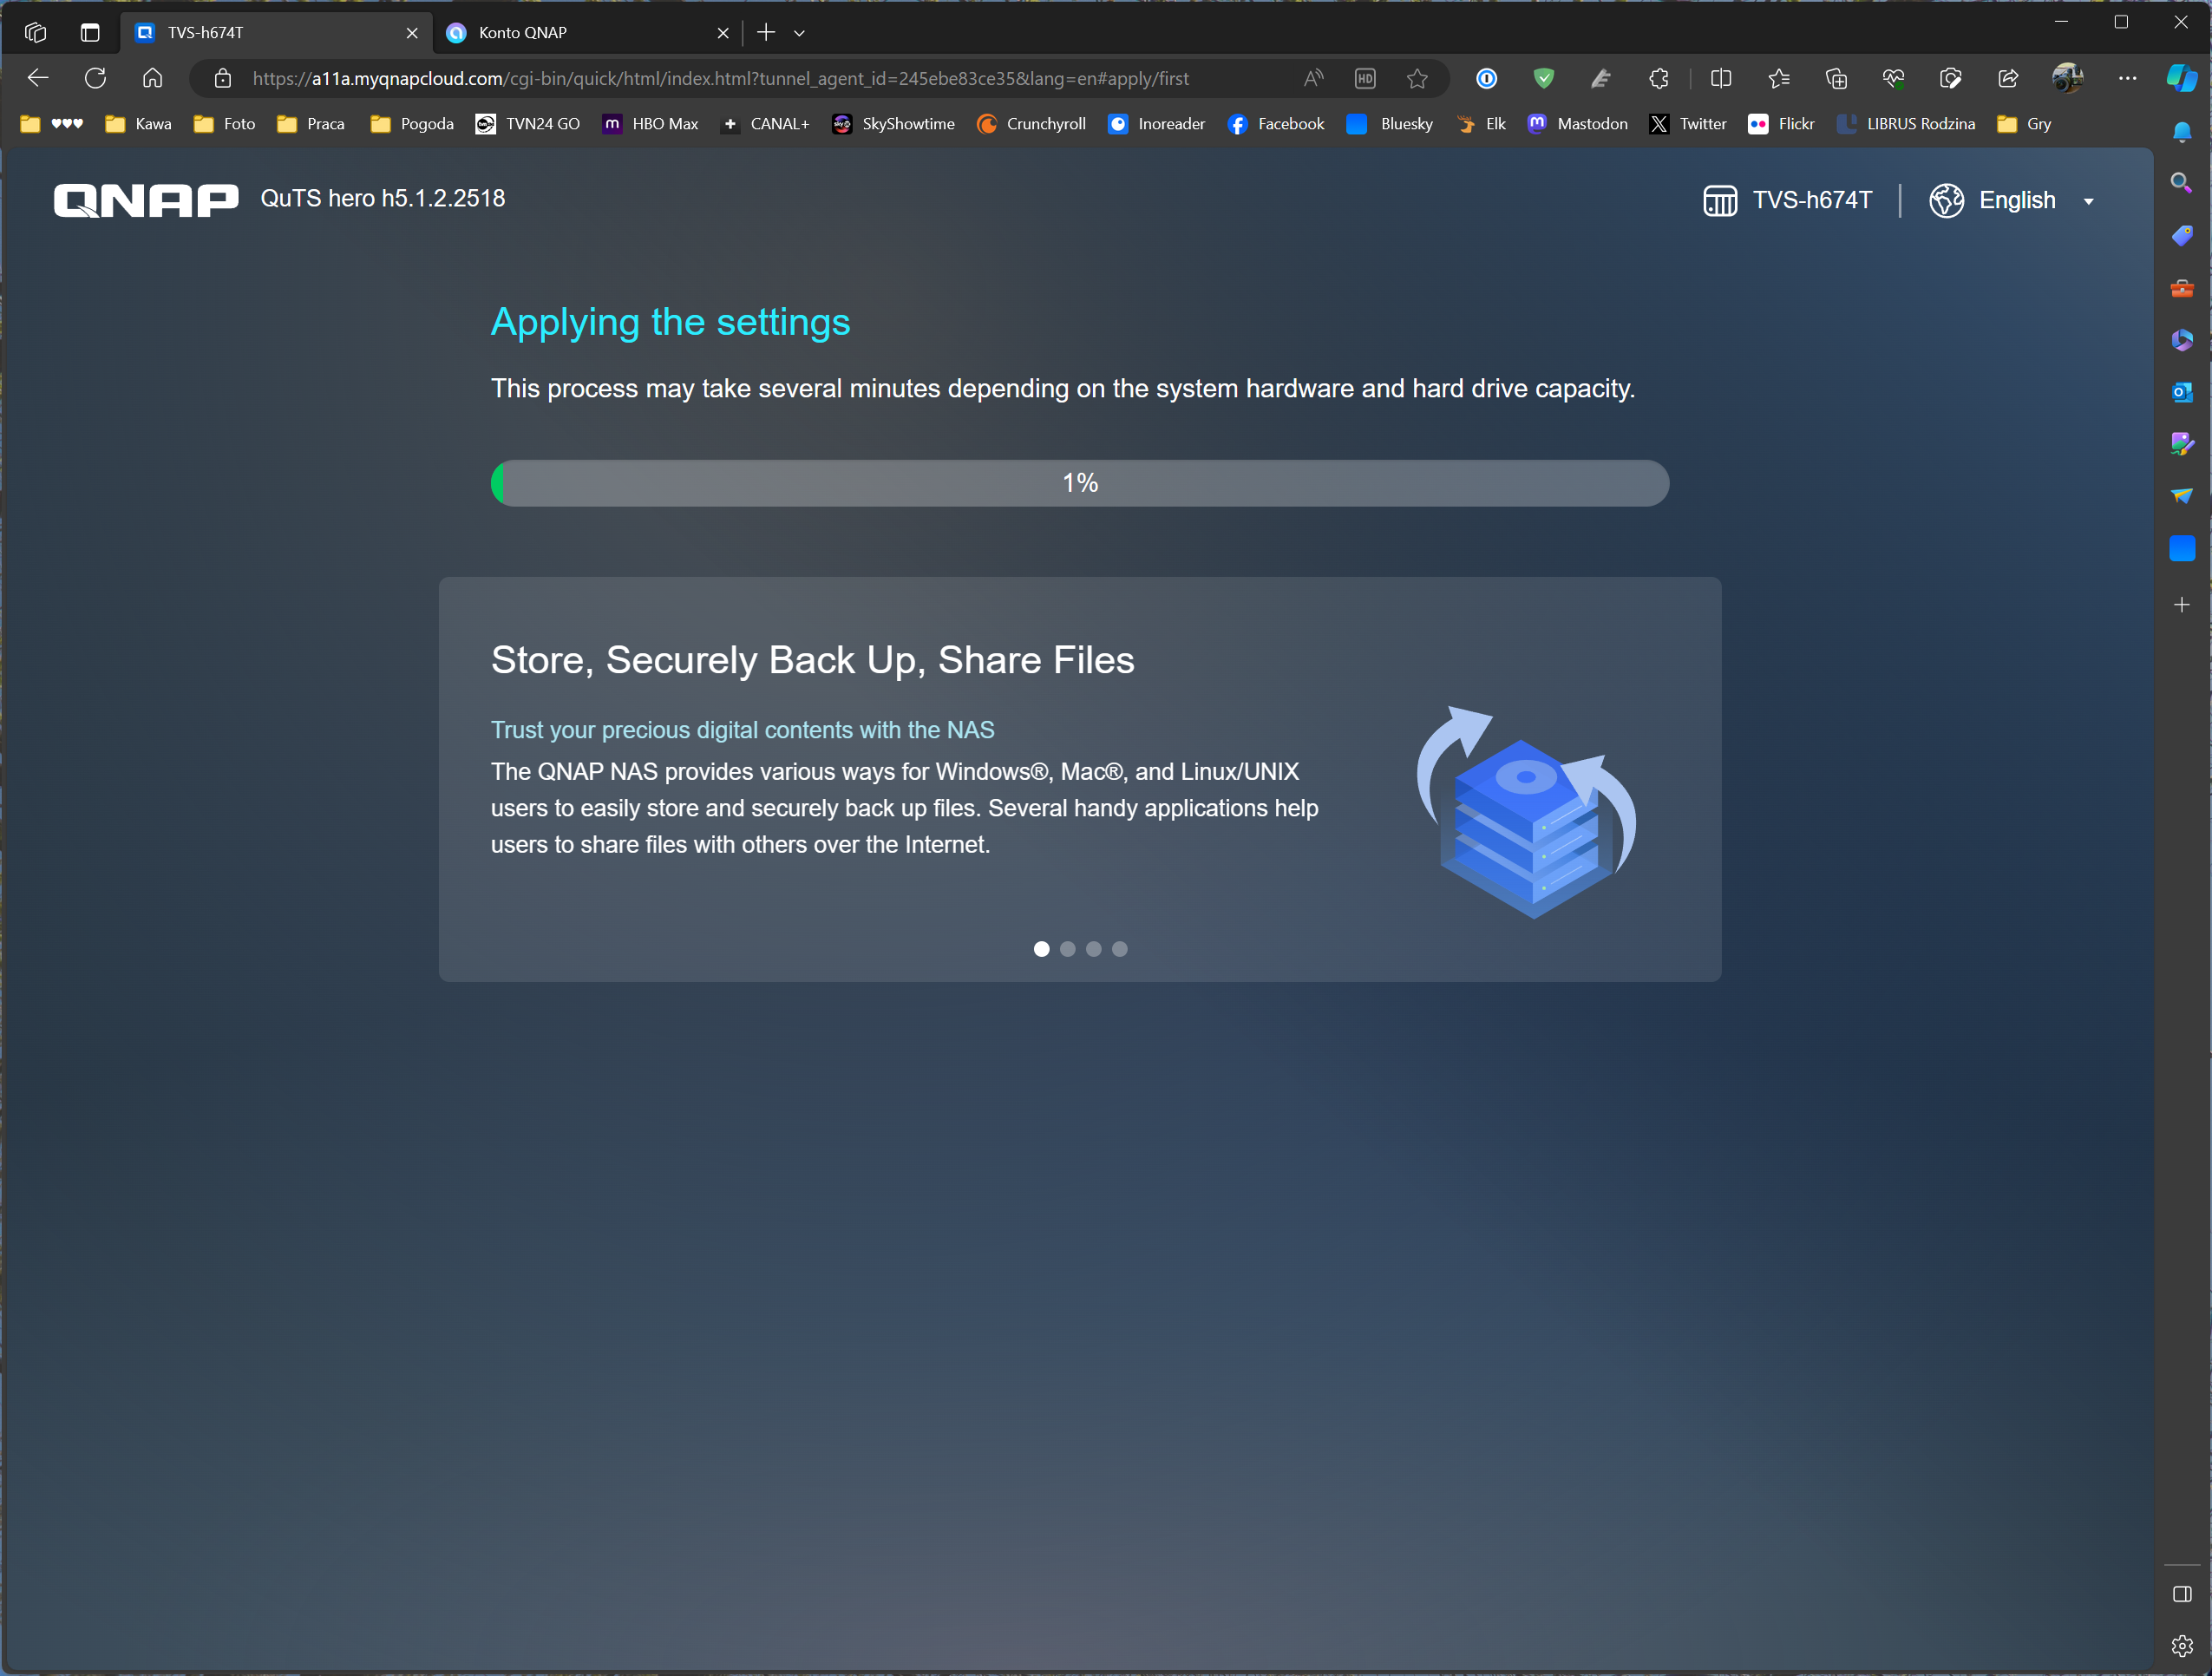The height and width of the screenshot is (1676, 2212).
Task: Open Outlook in the Edge sidebar
Action: click(2181, 392)
